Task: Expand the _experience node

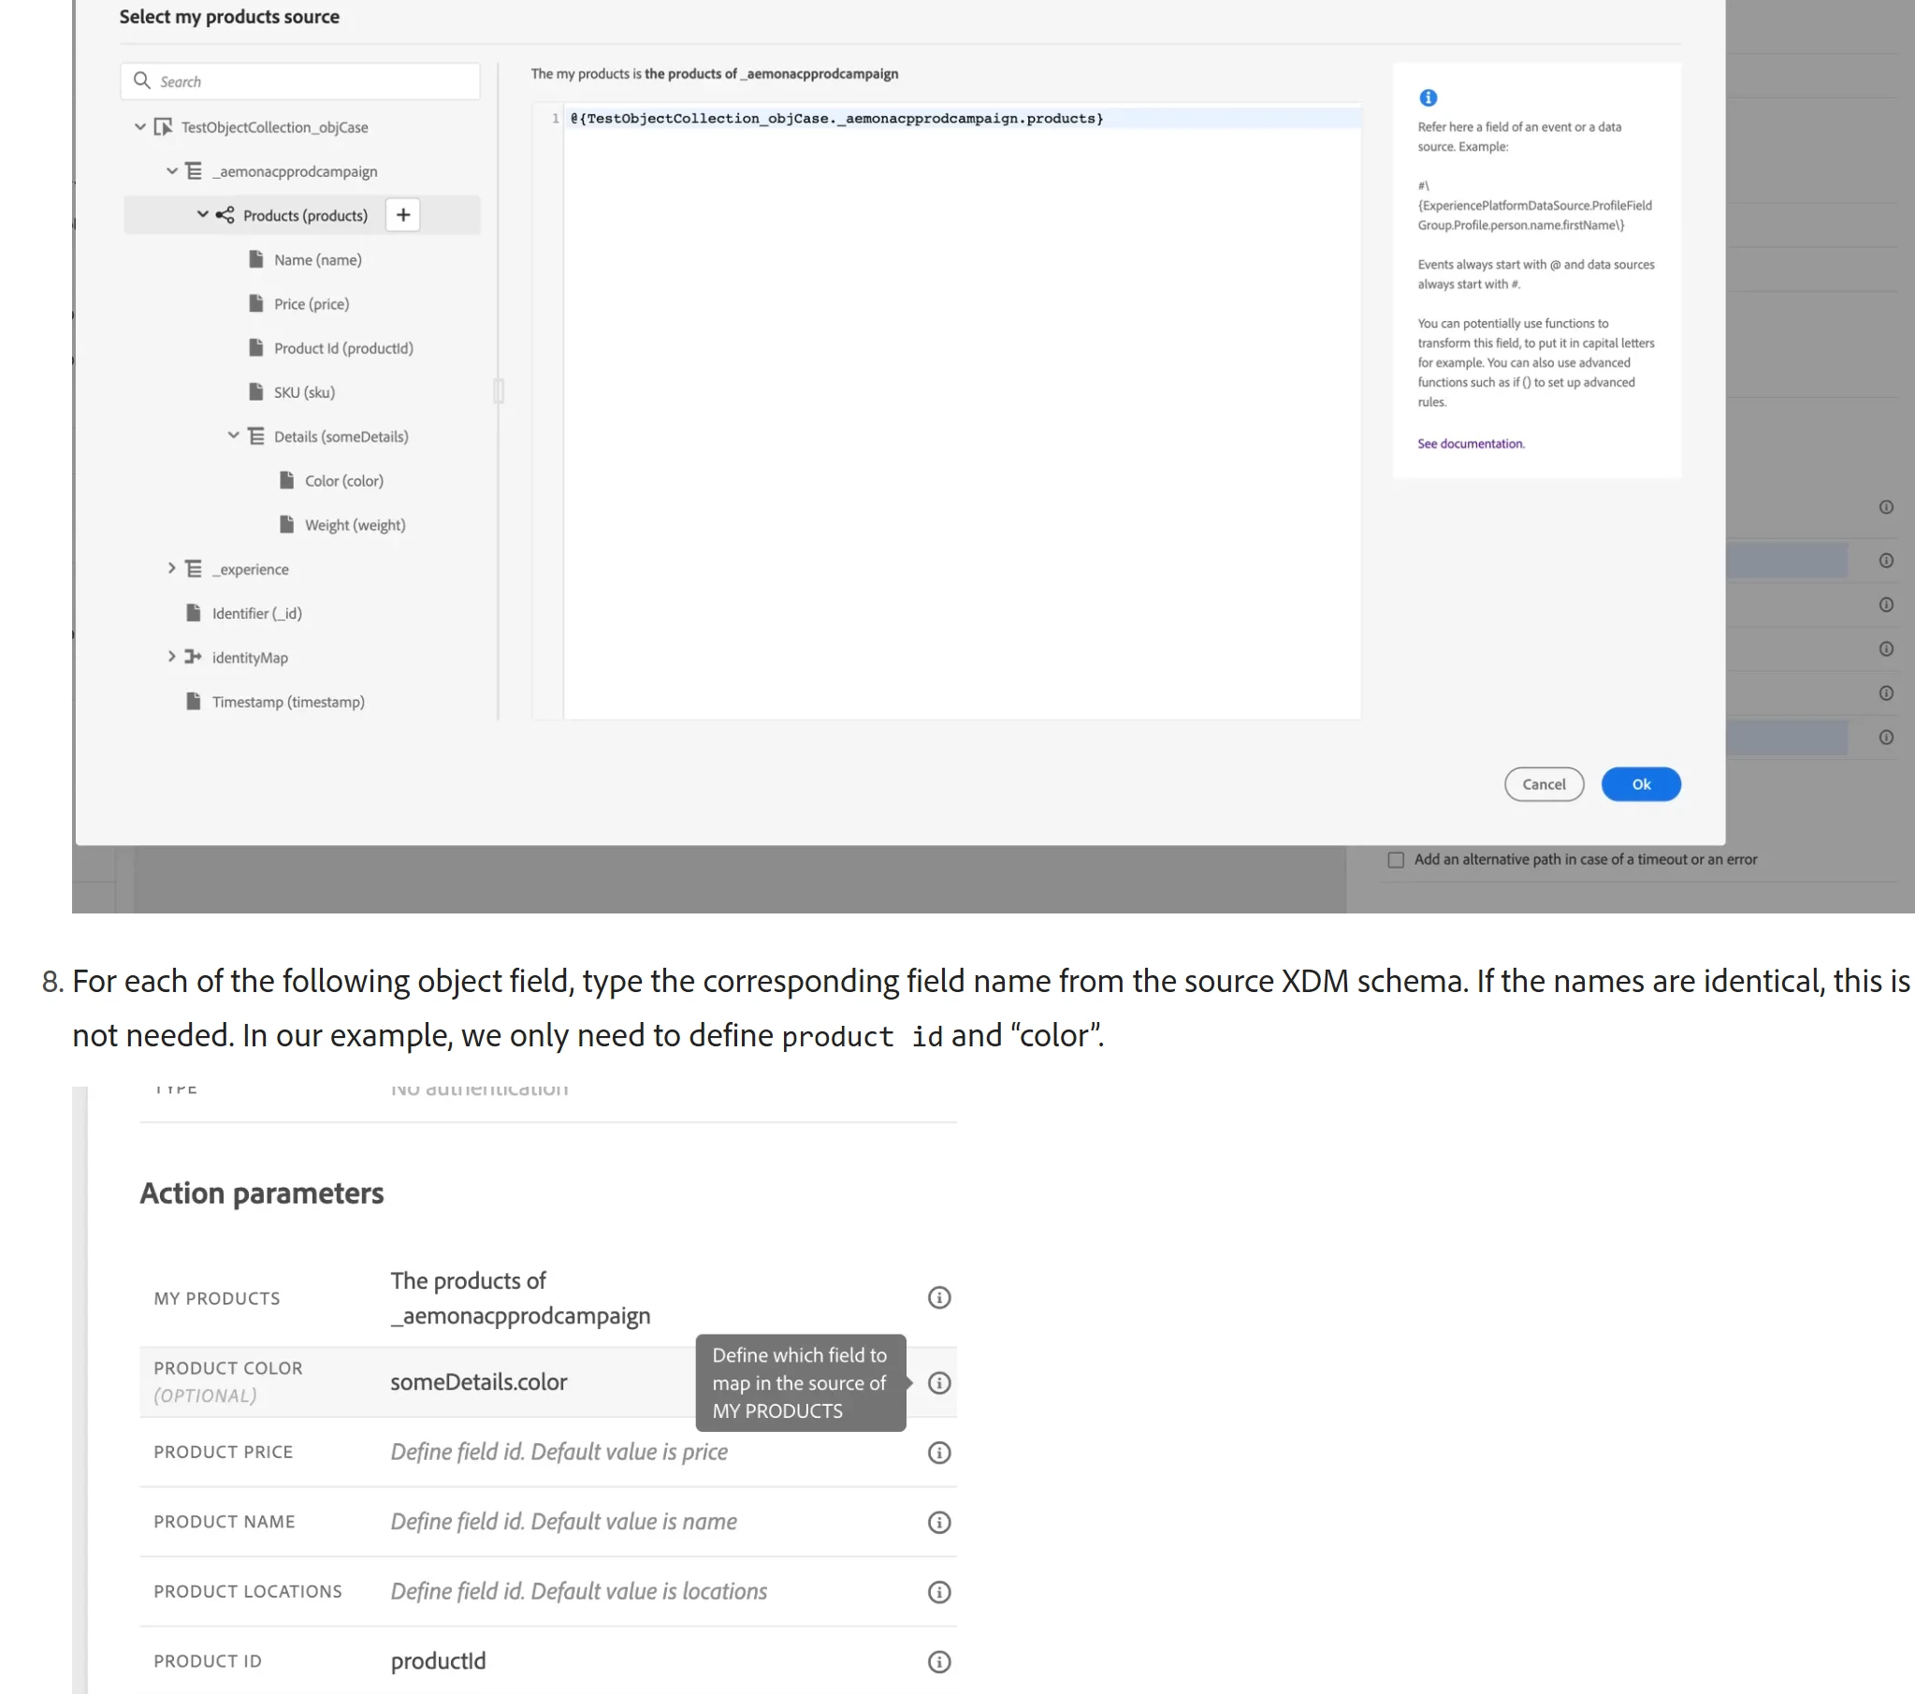Action: pyautogui.click(x=171, y=568)
